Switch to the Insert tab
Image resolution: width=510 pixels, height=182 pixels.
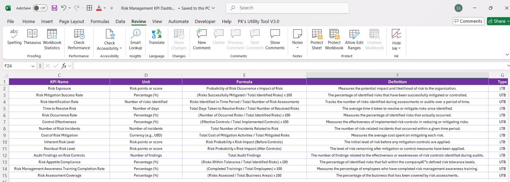[x=47, y=21]
